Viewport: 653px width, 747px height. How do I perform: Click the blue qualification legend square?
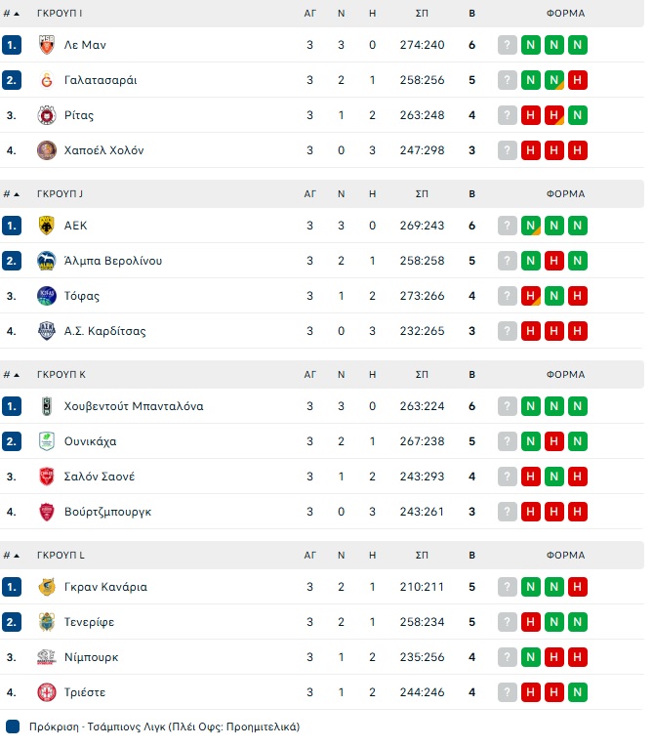[13, 726]
